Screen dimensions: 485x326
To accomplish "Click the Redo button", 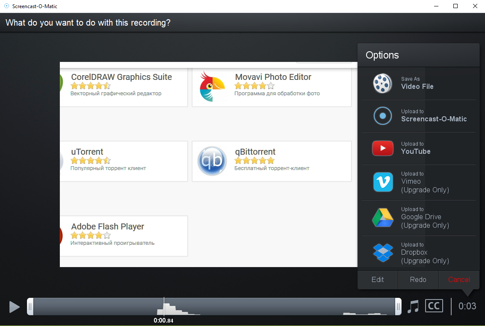I will tap(418, 280).
